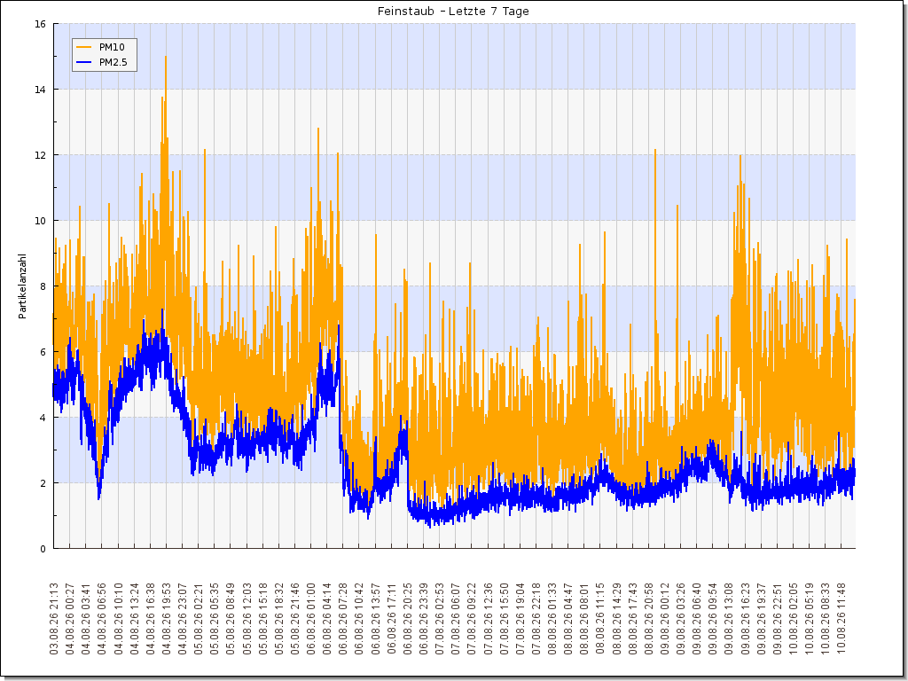The width and height of the screenshot is (908, 681).
Task: Click x-axis label '07.08.26 06:07'
Action: (x=457, y=618)
